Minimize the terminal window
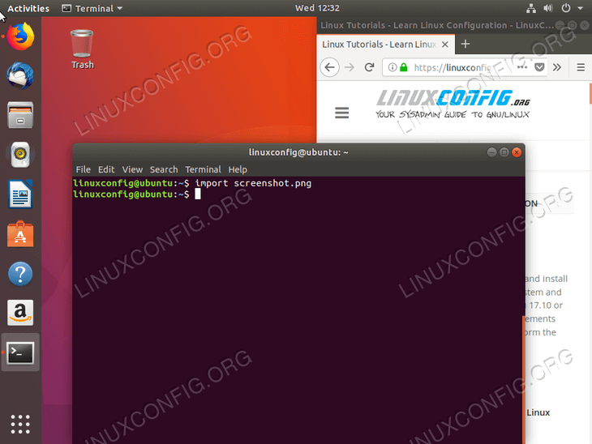592x444 pixels. (491, 152)
